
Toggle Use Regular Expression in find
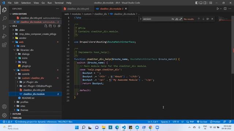181,19
